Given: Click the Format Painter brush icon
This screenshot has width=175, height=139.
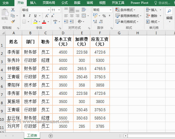Looking at the screenshot, I should coord(13,22).
